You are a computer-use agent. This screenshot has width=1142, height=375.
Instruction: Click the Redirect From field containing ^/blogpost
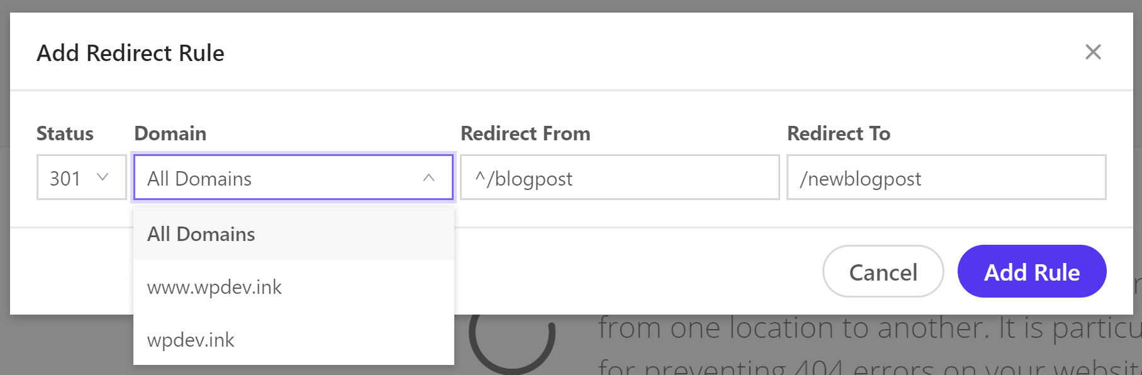(x=619, y=177)
